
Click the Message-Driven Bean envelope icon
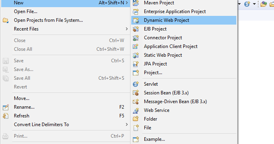[136, 102]
